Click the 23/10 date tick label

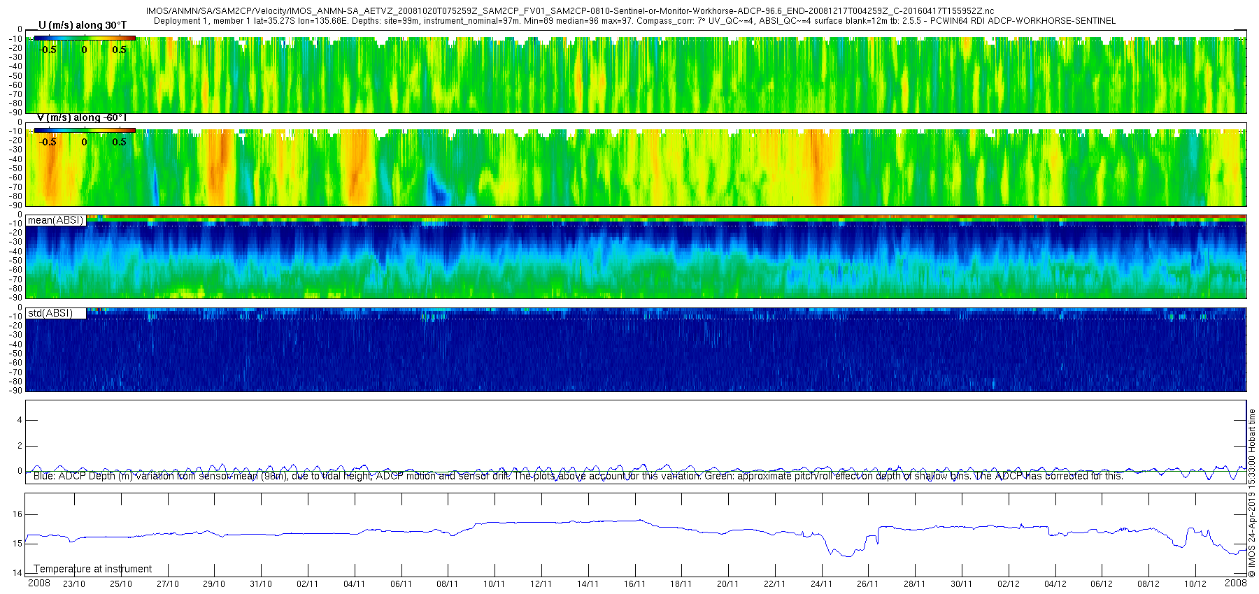pos(74,584)
